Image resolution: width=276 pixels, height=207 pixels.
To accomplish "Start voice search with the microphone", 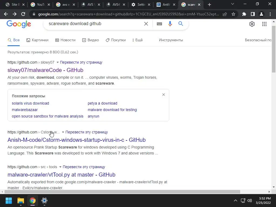I will pyautogui.click(x=170, y=24).
